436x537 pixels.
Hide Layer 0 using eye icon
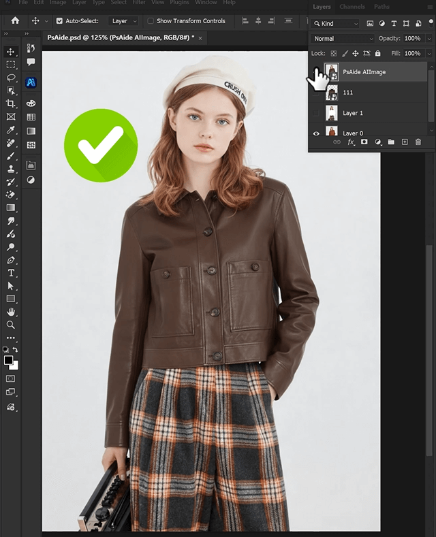(316, 133)
